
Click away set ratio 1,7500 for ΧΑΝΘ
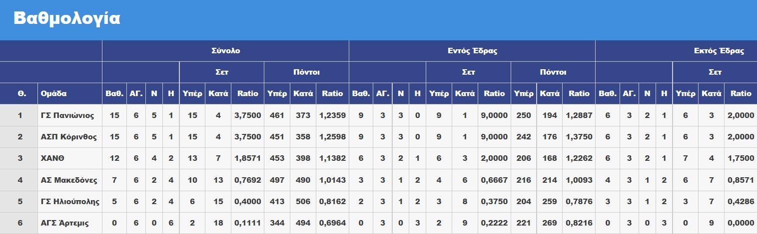742,158
